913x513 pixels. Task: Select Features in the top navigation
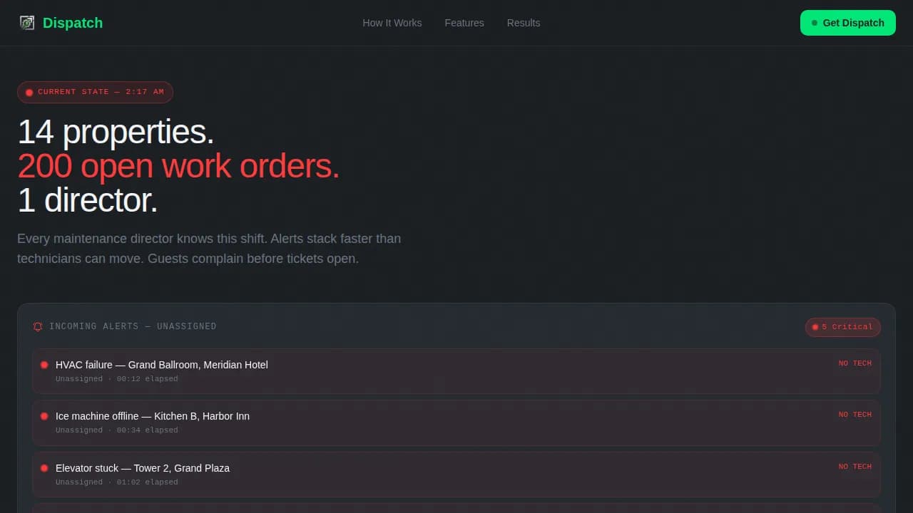tap(464, 23)
